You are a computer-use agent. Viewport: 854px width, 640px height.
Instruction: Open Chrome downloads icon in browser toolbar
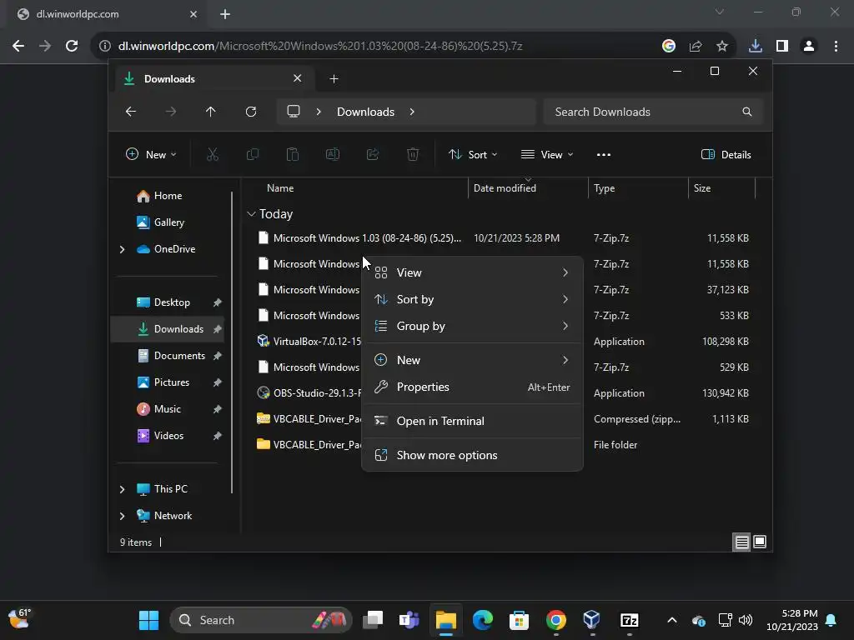(755, 46)
